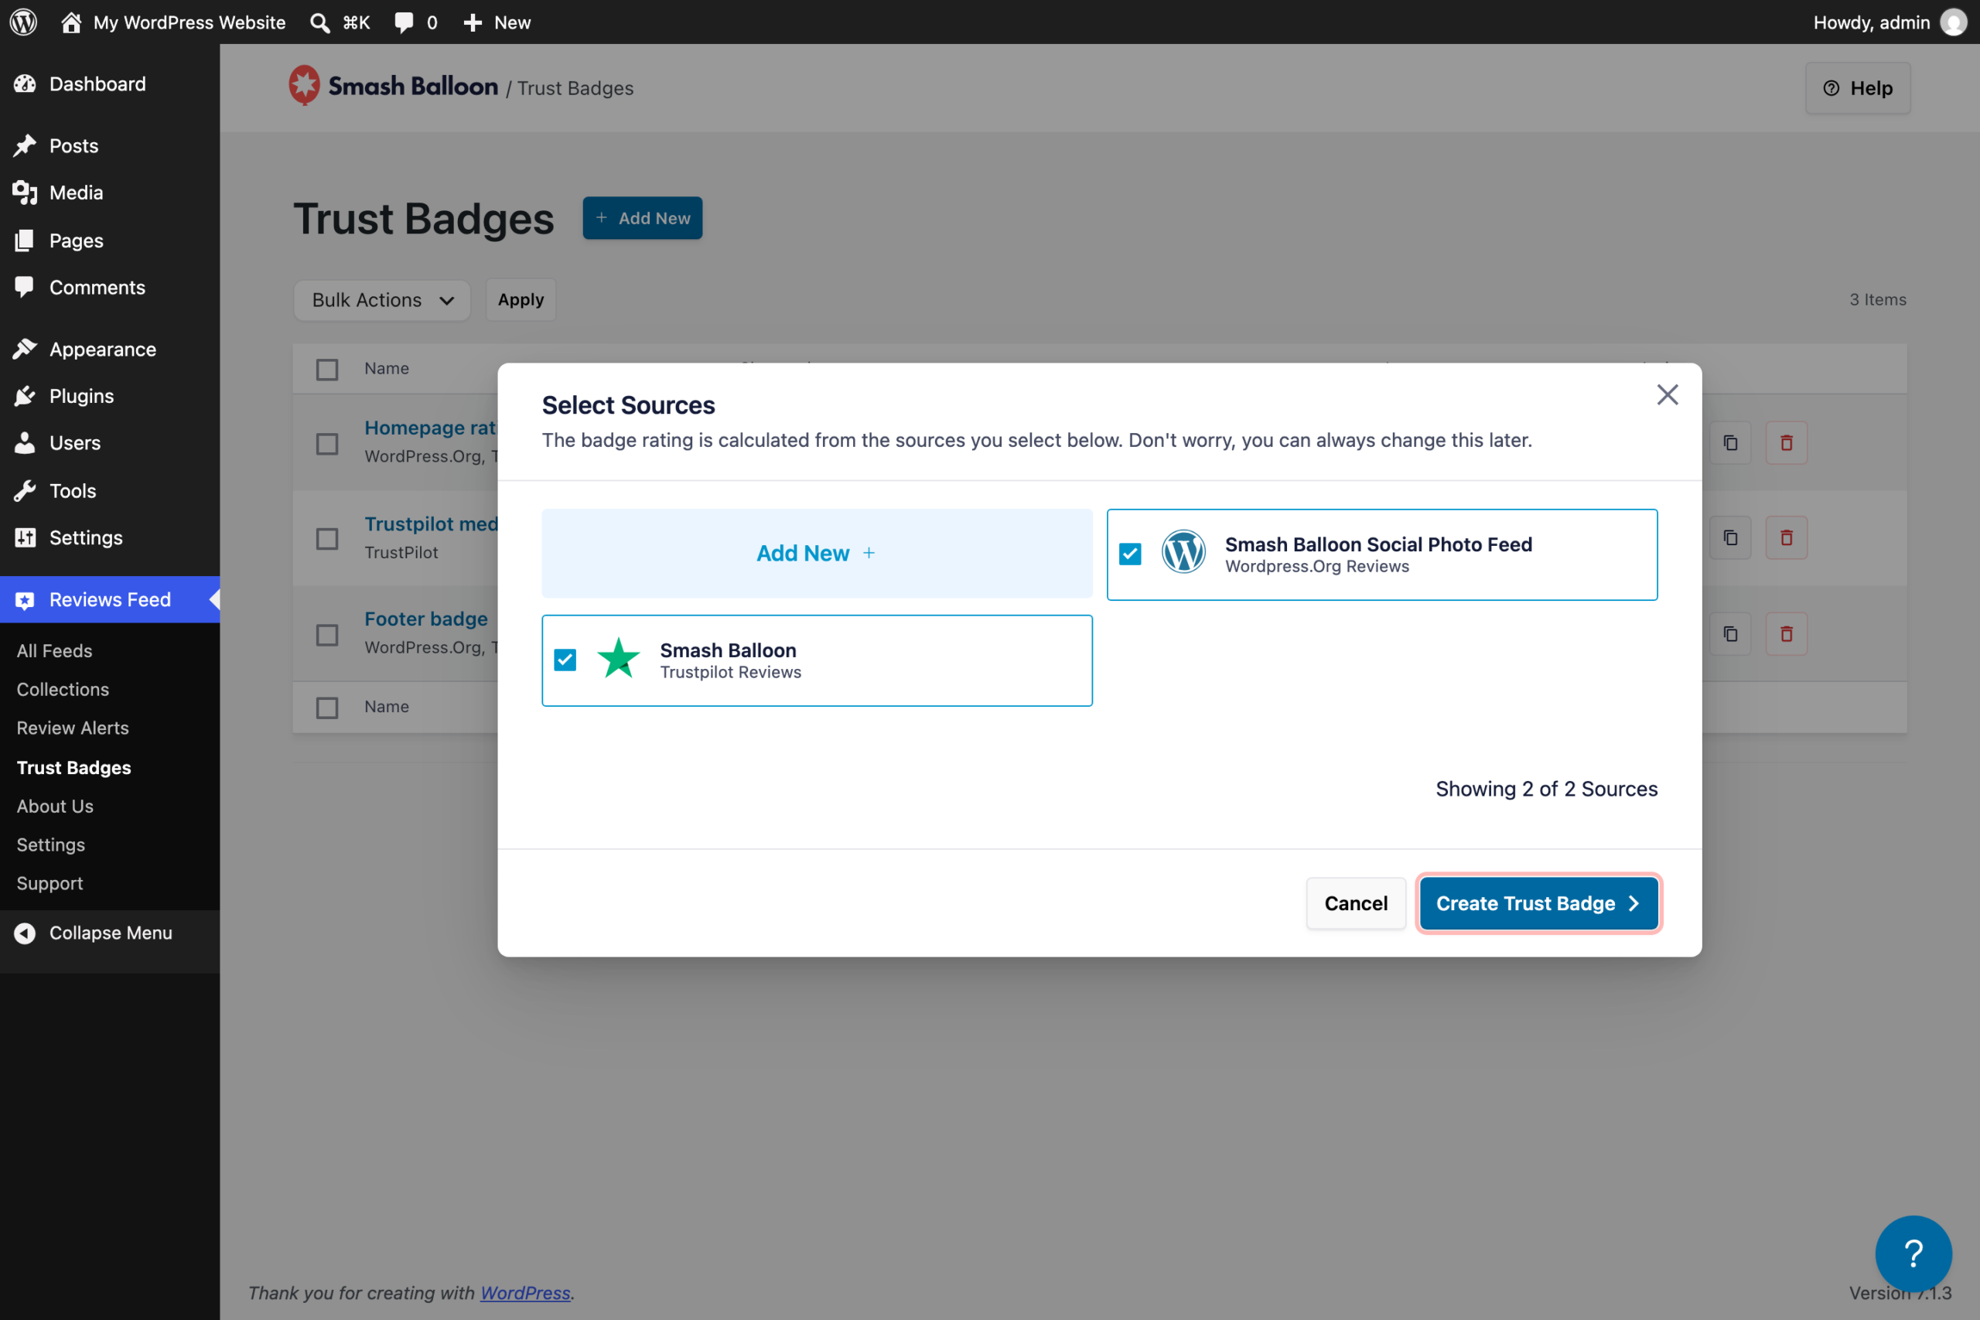Viewport: 1980px width, 1320px height.
Task: Open the floating help question mark bubble
Action: pos(1913,1253)
